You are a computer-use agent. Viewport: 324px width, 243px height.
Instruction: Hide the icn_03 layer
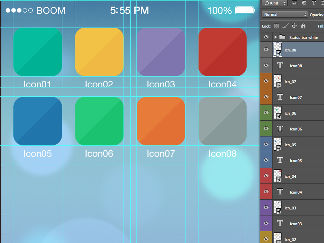coord(266,207)
